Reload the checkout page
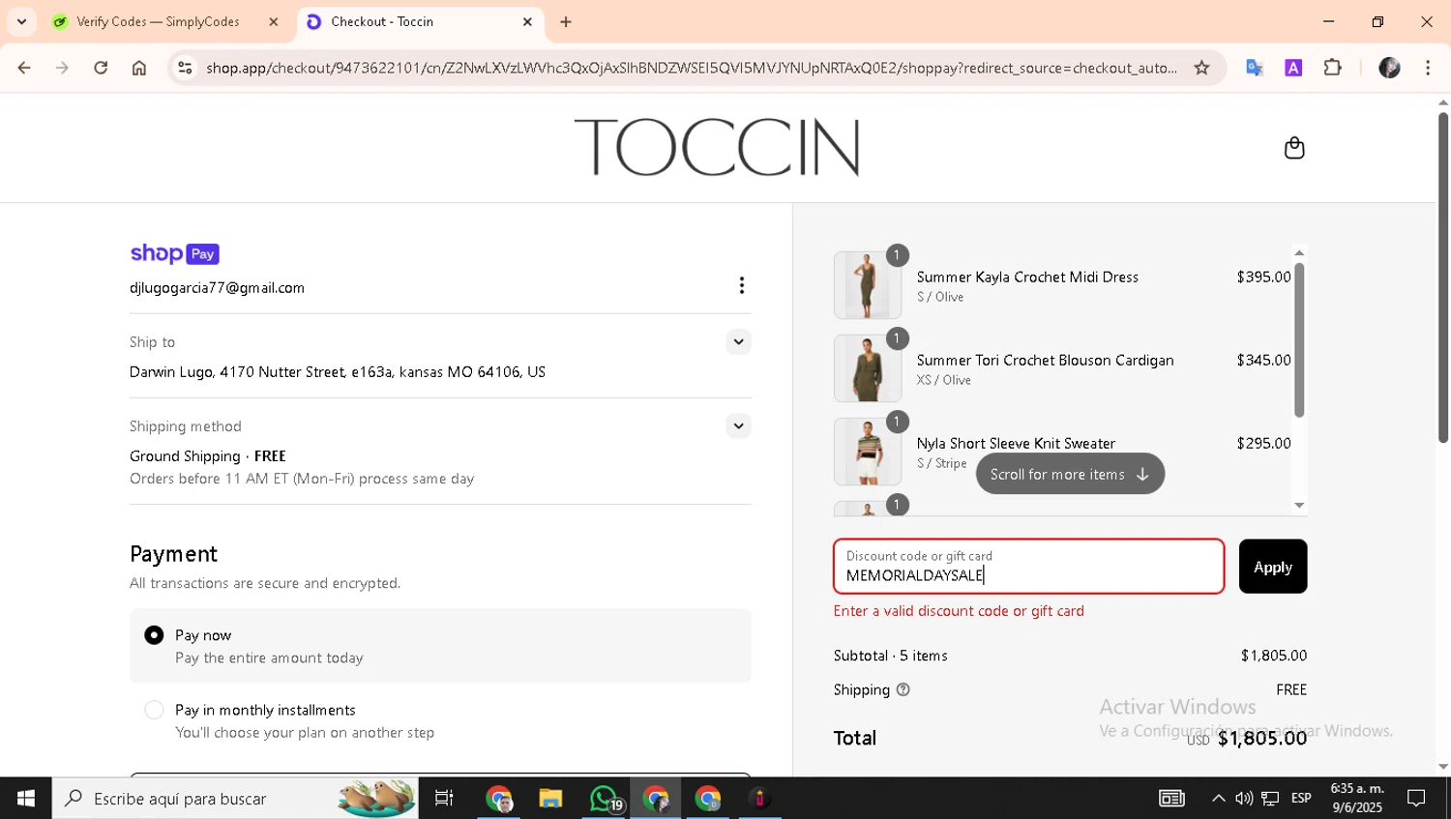 click(101, 68)
